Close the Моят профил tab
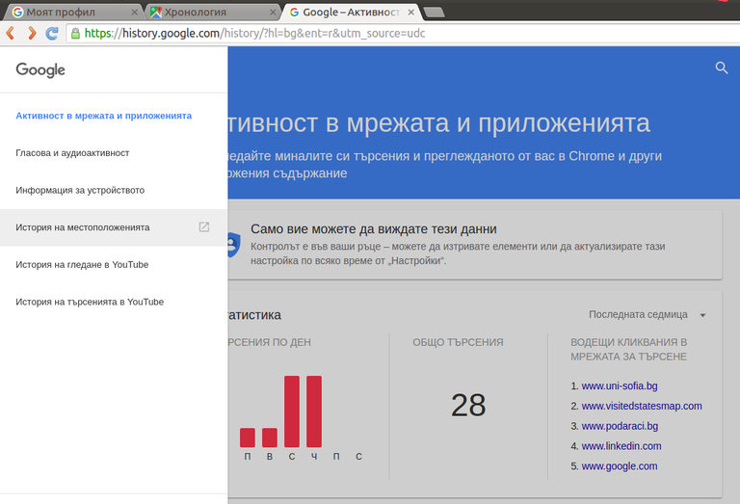 [x=134, y=13]
